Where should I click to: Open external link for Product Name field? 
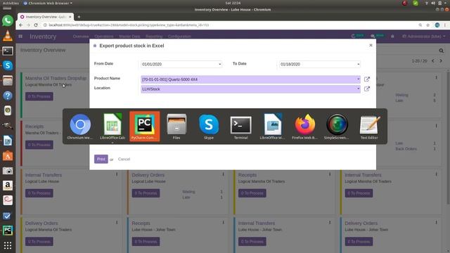pos(367,79)
